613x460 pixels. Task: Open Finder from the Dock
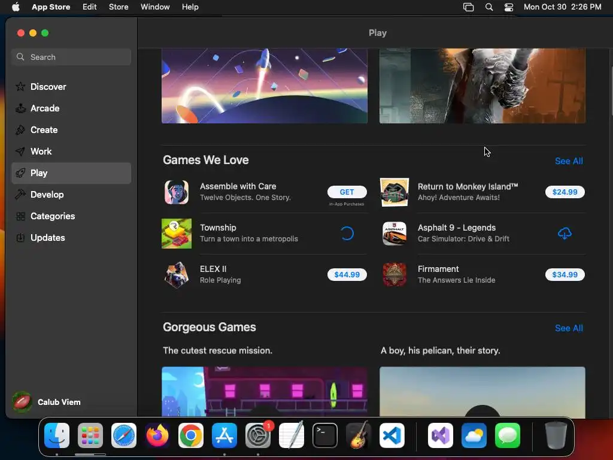coord(57,435)
